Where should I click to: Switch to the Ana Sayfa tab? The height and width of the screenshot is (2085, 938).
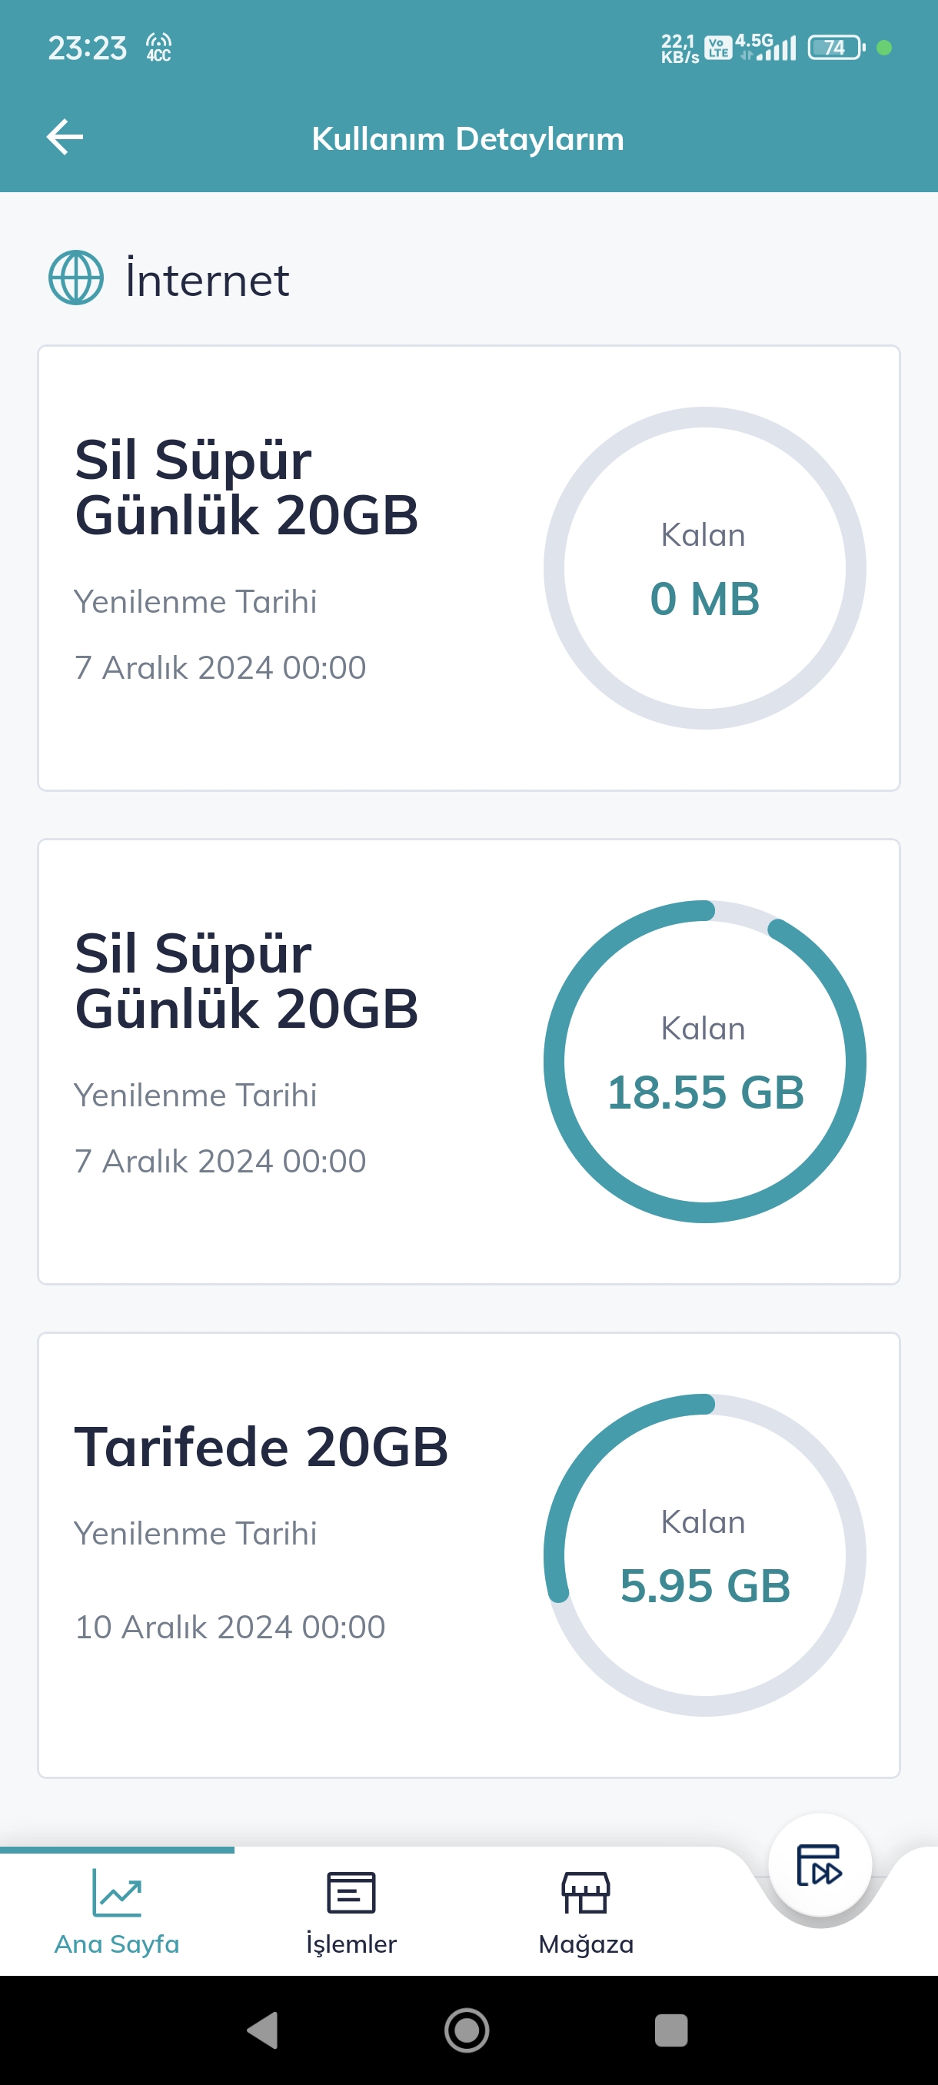point(117,1944)
